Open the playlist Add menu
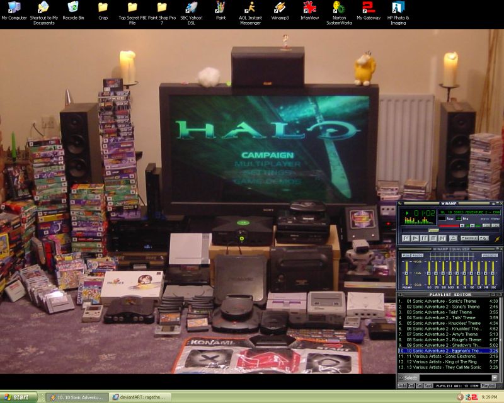 click(x=402, y=385)
